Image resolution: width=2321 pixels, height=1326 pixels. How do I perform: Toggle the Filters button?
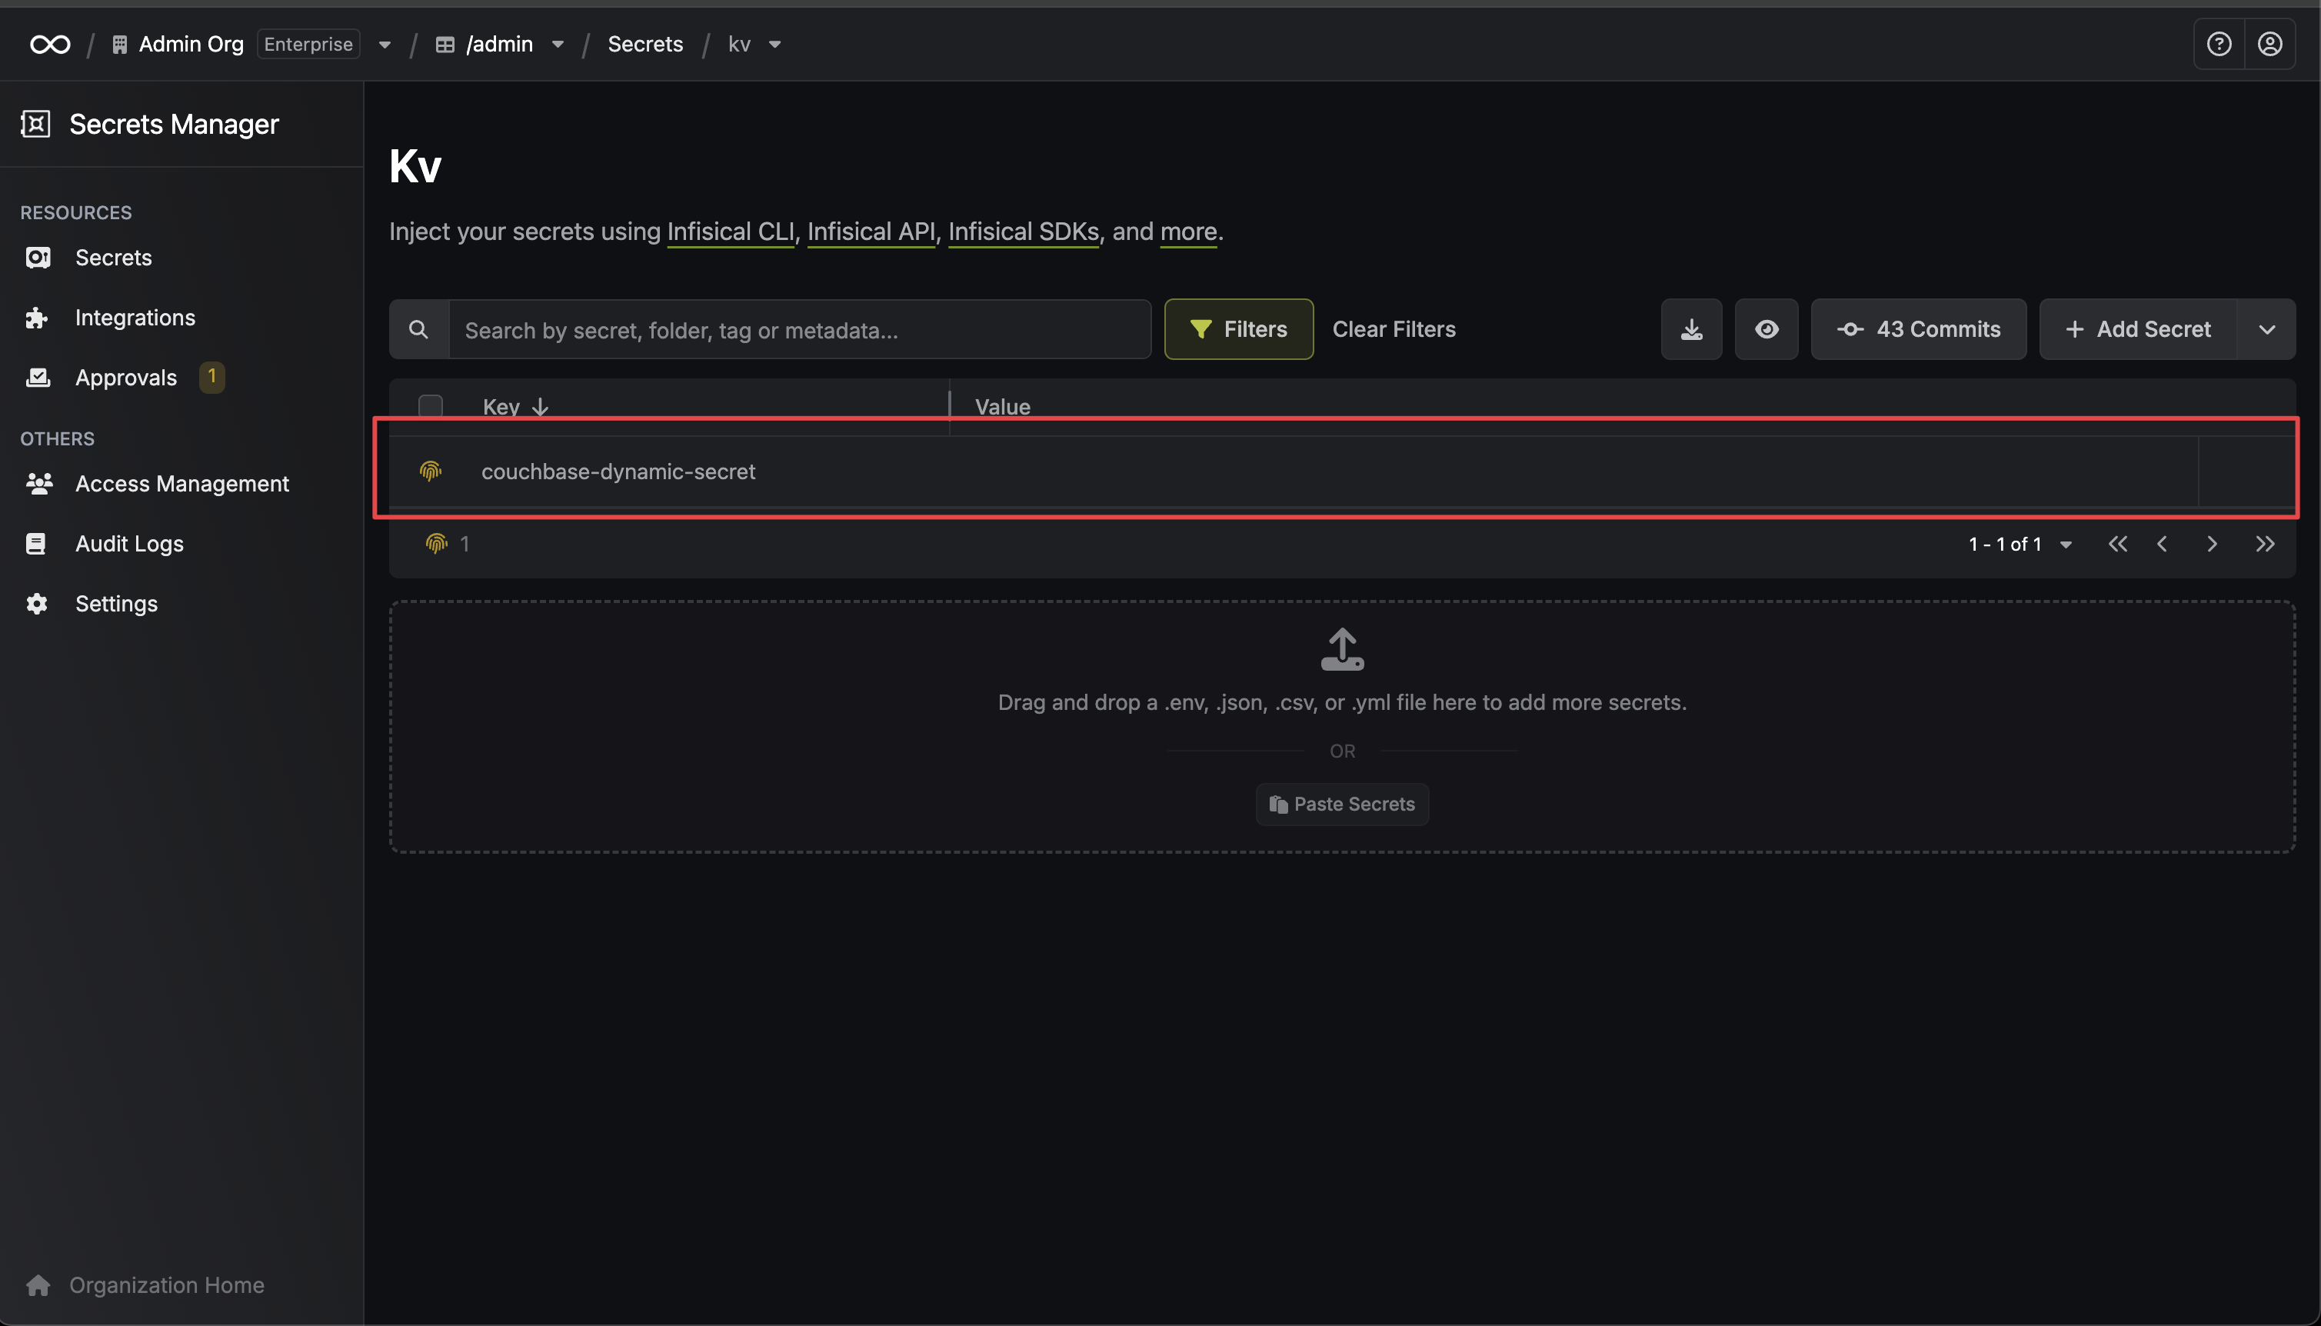click(1238, 328)
